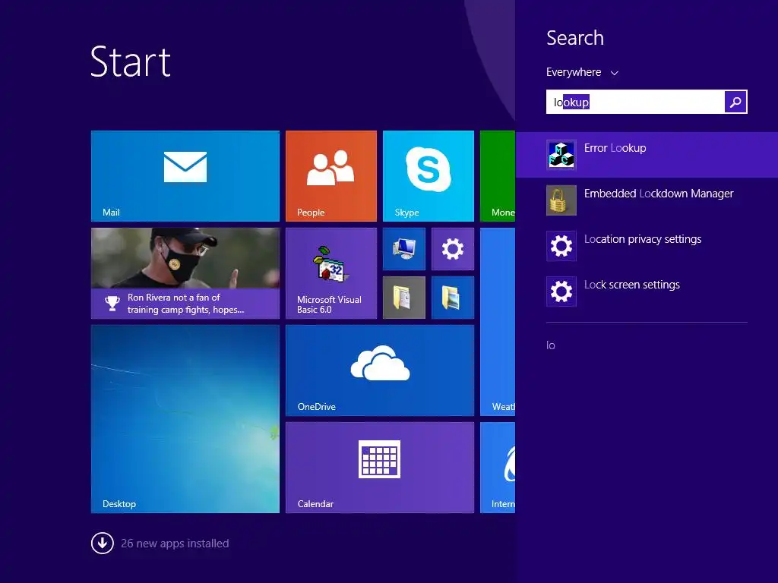Click the down arrow for all apps

tap(103, 544)
